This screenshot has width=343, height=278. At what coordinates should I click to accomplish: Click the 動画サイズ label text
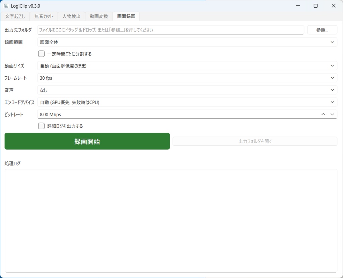[x=14, y=66]
